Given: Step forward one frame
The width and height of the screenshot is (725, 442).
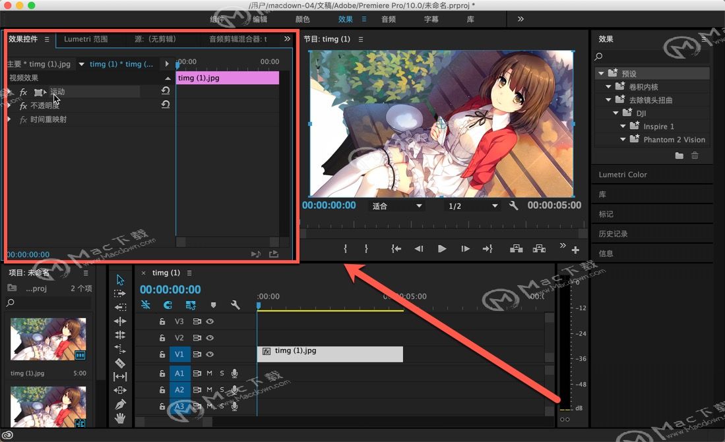Looking at the screenshot, I should [465, 249].
